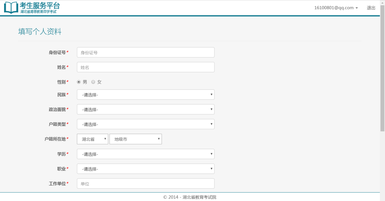Click the 填写个人资料 page heading
This screenshot has width=385, height=201.
tap(40, 32)
